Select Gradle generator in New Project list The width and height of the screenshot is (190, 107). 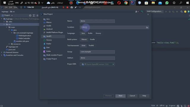(49, 26)
